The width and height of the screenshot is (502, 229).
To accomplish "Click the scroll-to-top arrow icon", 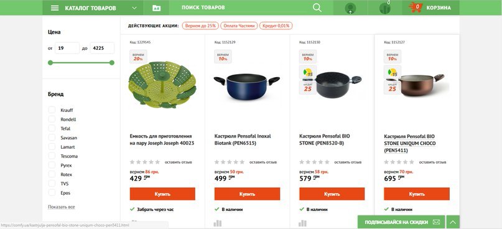I will 453,222.
